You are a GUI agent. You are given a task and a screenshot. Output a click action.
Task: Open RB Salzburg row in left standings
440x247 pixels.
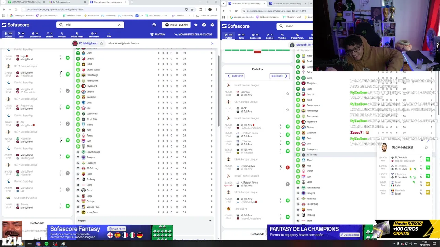[145, 168]
